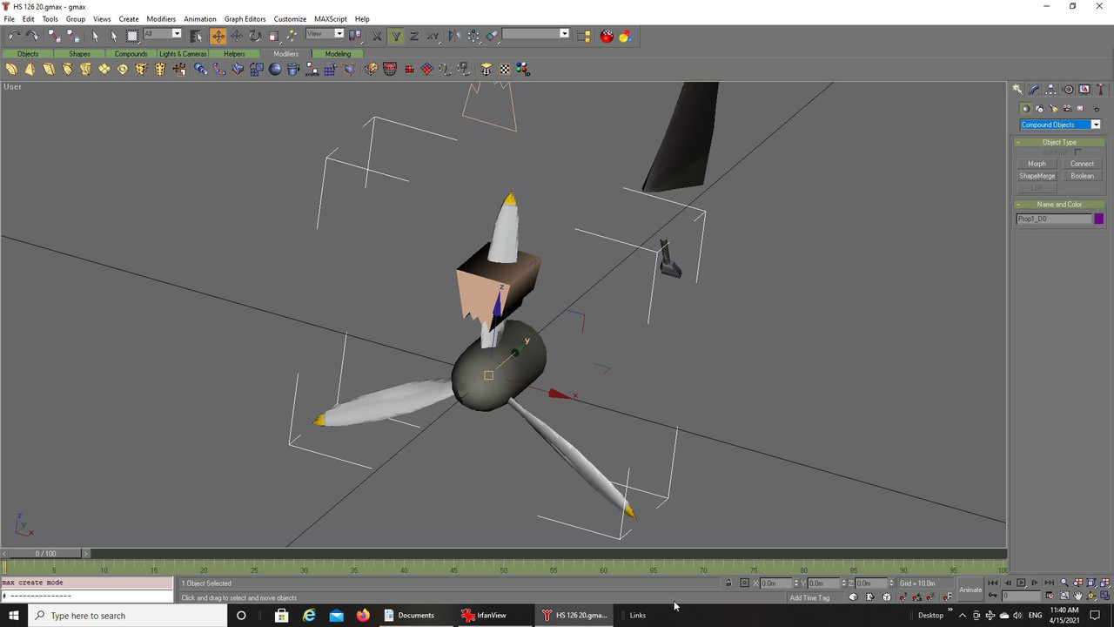Click the Windows search box
Image resolution: width=1114 pixels, height=627 pixels.
click(x=126, y=616)
